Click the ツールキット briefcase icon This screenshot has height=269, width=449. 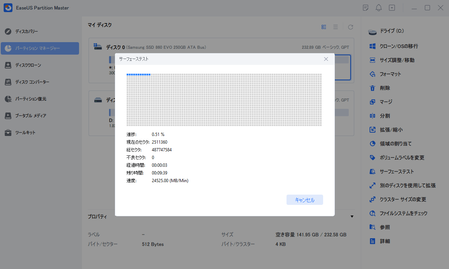pyautogui.click(x=8, y=133)
